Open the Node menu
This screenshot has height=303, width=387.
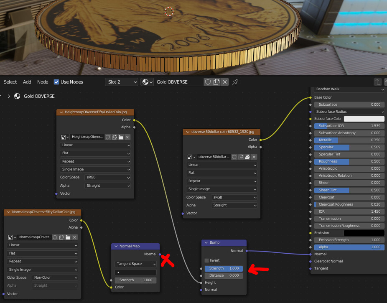click(x=43, y=82)
